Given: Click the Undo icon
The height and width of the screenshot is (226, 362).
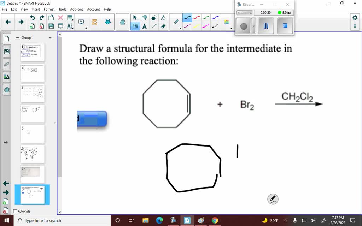Looking at the screenshot, I should (33, 18).
